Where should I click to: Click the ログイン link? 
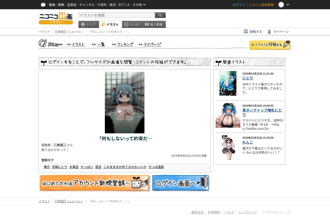coord(239,5)
